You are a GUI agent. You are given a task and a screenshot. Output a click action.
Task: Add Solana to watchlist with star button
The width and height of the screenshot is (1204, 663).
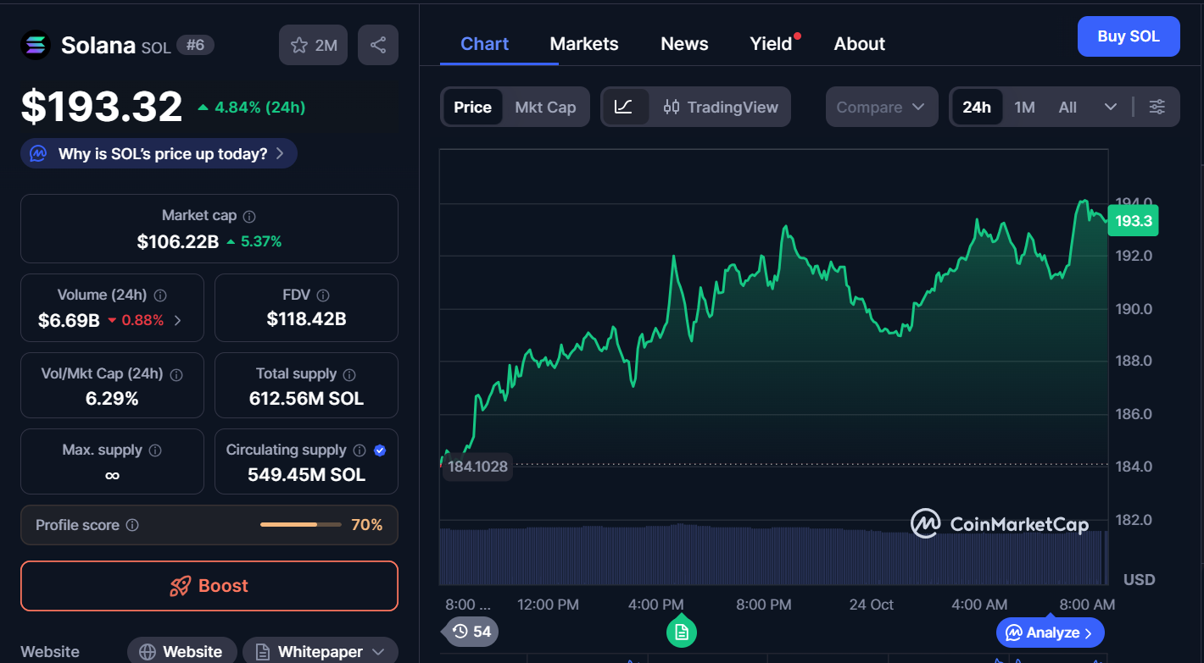tap(314, 45)
